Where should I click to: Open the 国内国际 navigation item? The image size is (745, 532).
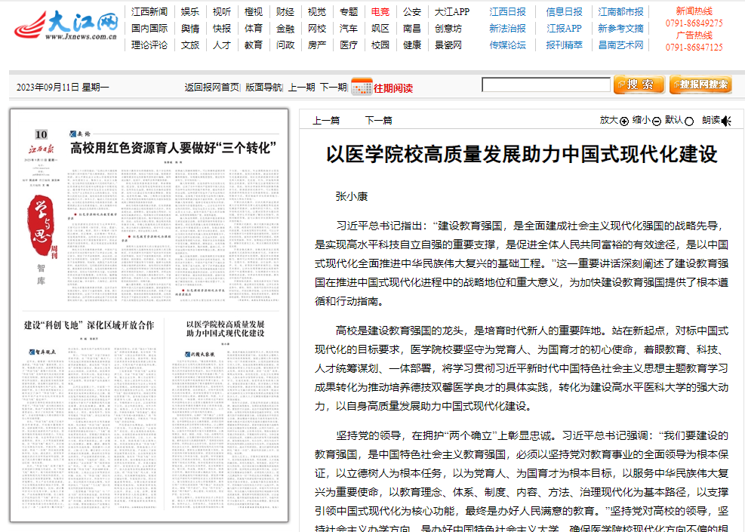(149, 29)
